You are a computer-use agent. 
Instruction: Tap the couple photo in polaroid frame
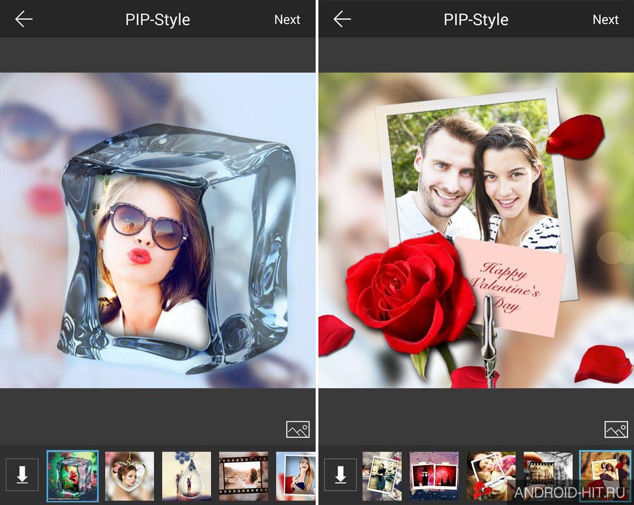coord(473,174)
